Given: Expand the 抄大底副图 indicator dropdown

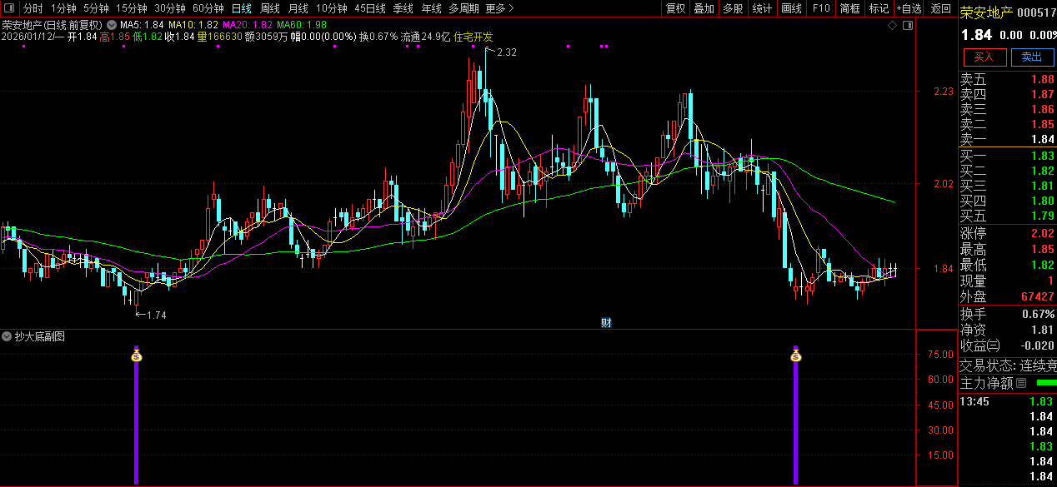Looking at the screenshot, I should click(x=8, y=336).
